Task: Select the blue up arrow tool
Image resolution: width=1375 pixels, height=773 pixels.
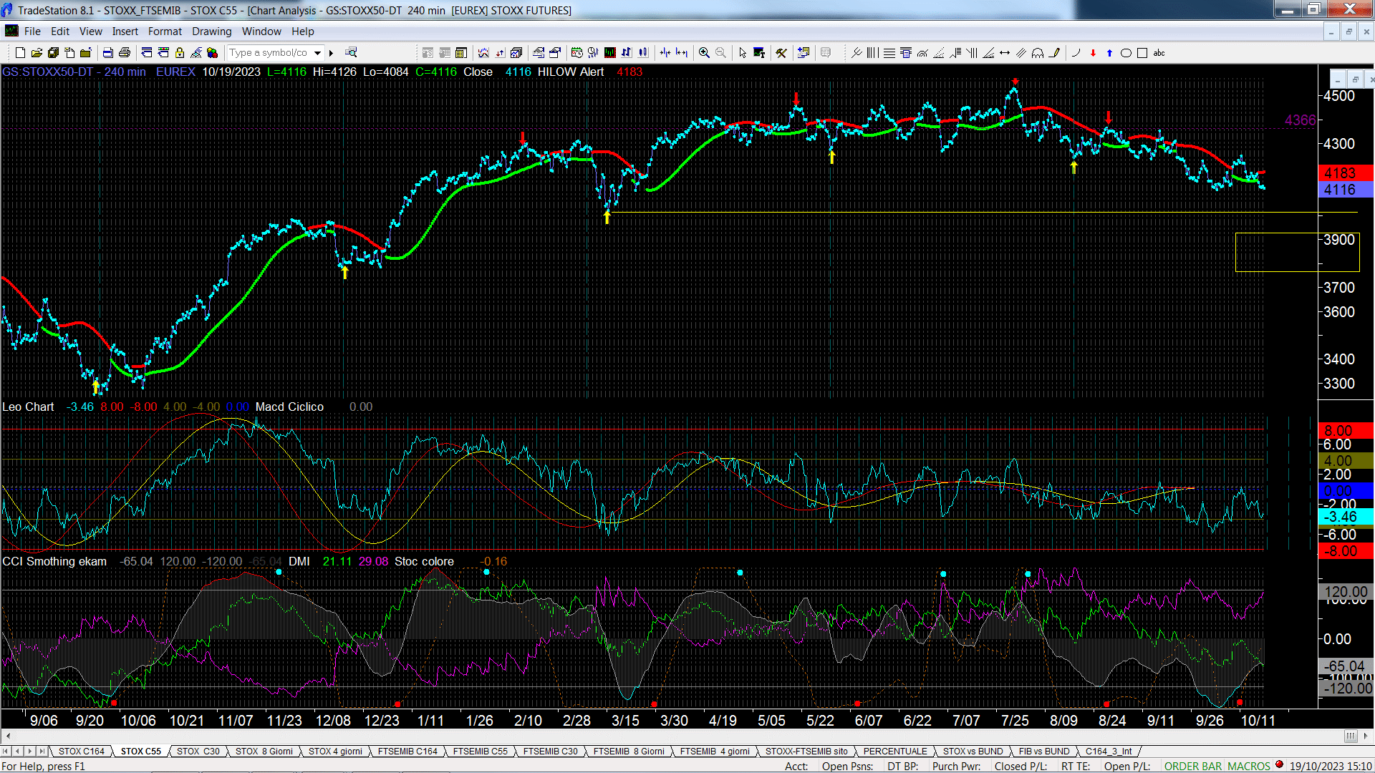Action: pos(1109,52)
